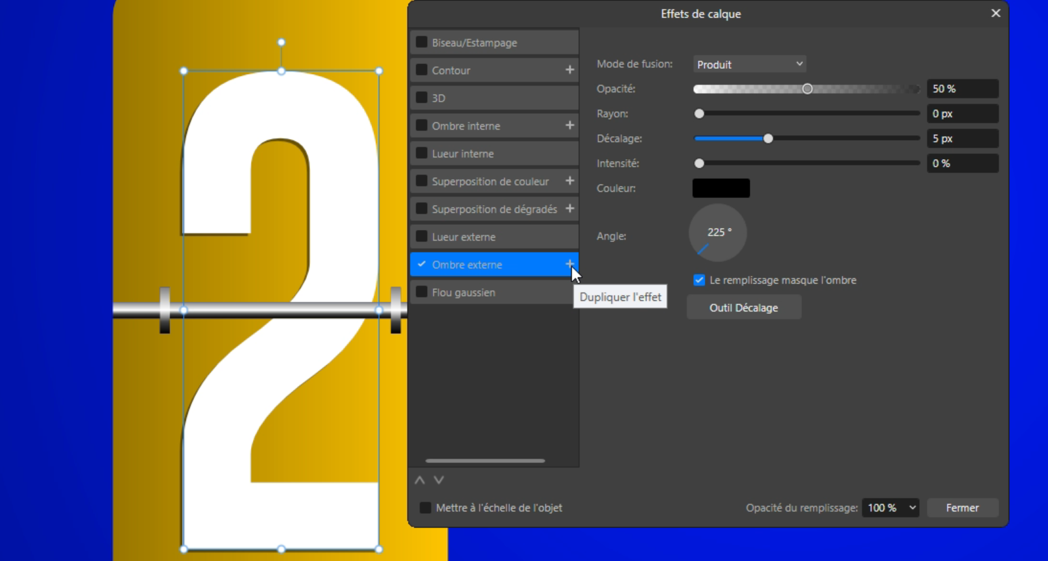1048x561 pixels.
Task: Move effect up with arrow icon
Action: 420,480
